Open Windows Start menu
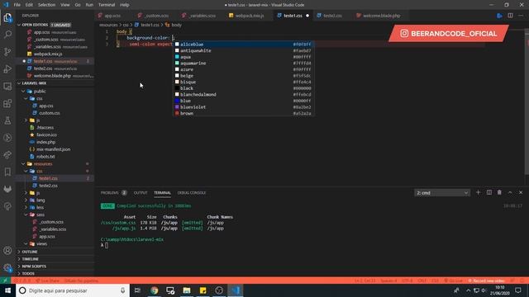The image size is (529, 297). click(7, 290)
